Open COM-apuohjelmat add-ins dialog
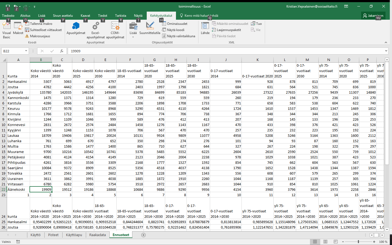Screen dimensions: 392x245 [115, 30]
